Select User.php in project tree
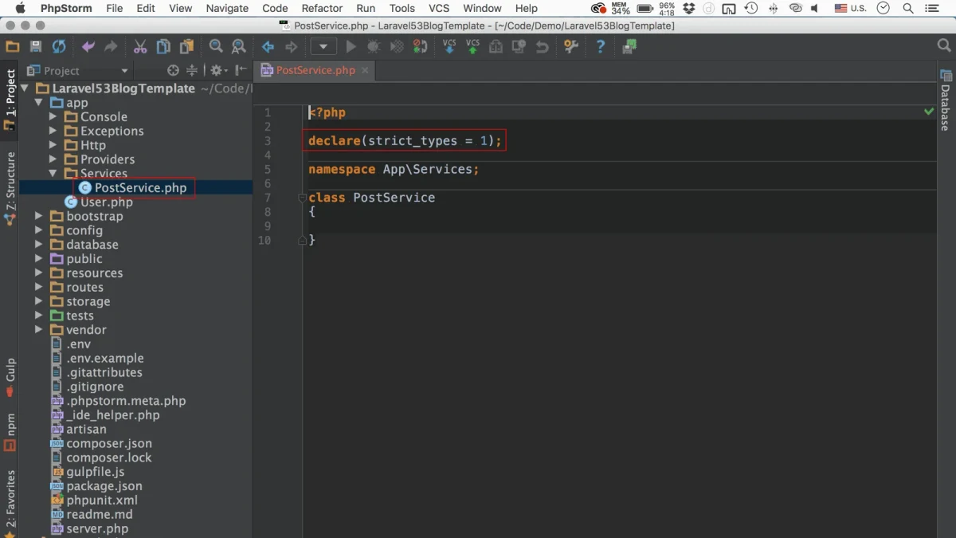Screen dimensions: 956x538 [x=106, y=202]
